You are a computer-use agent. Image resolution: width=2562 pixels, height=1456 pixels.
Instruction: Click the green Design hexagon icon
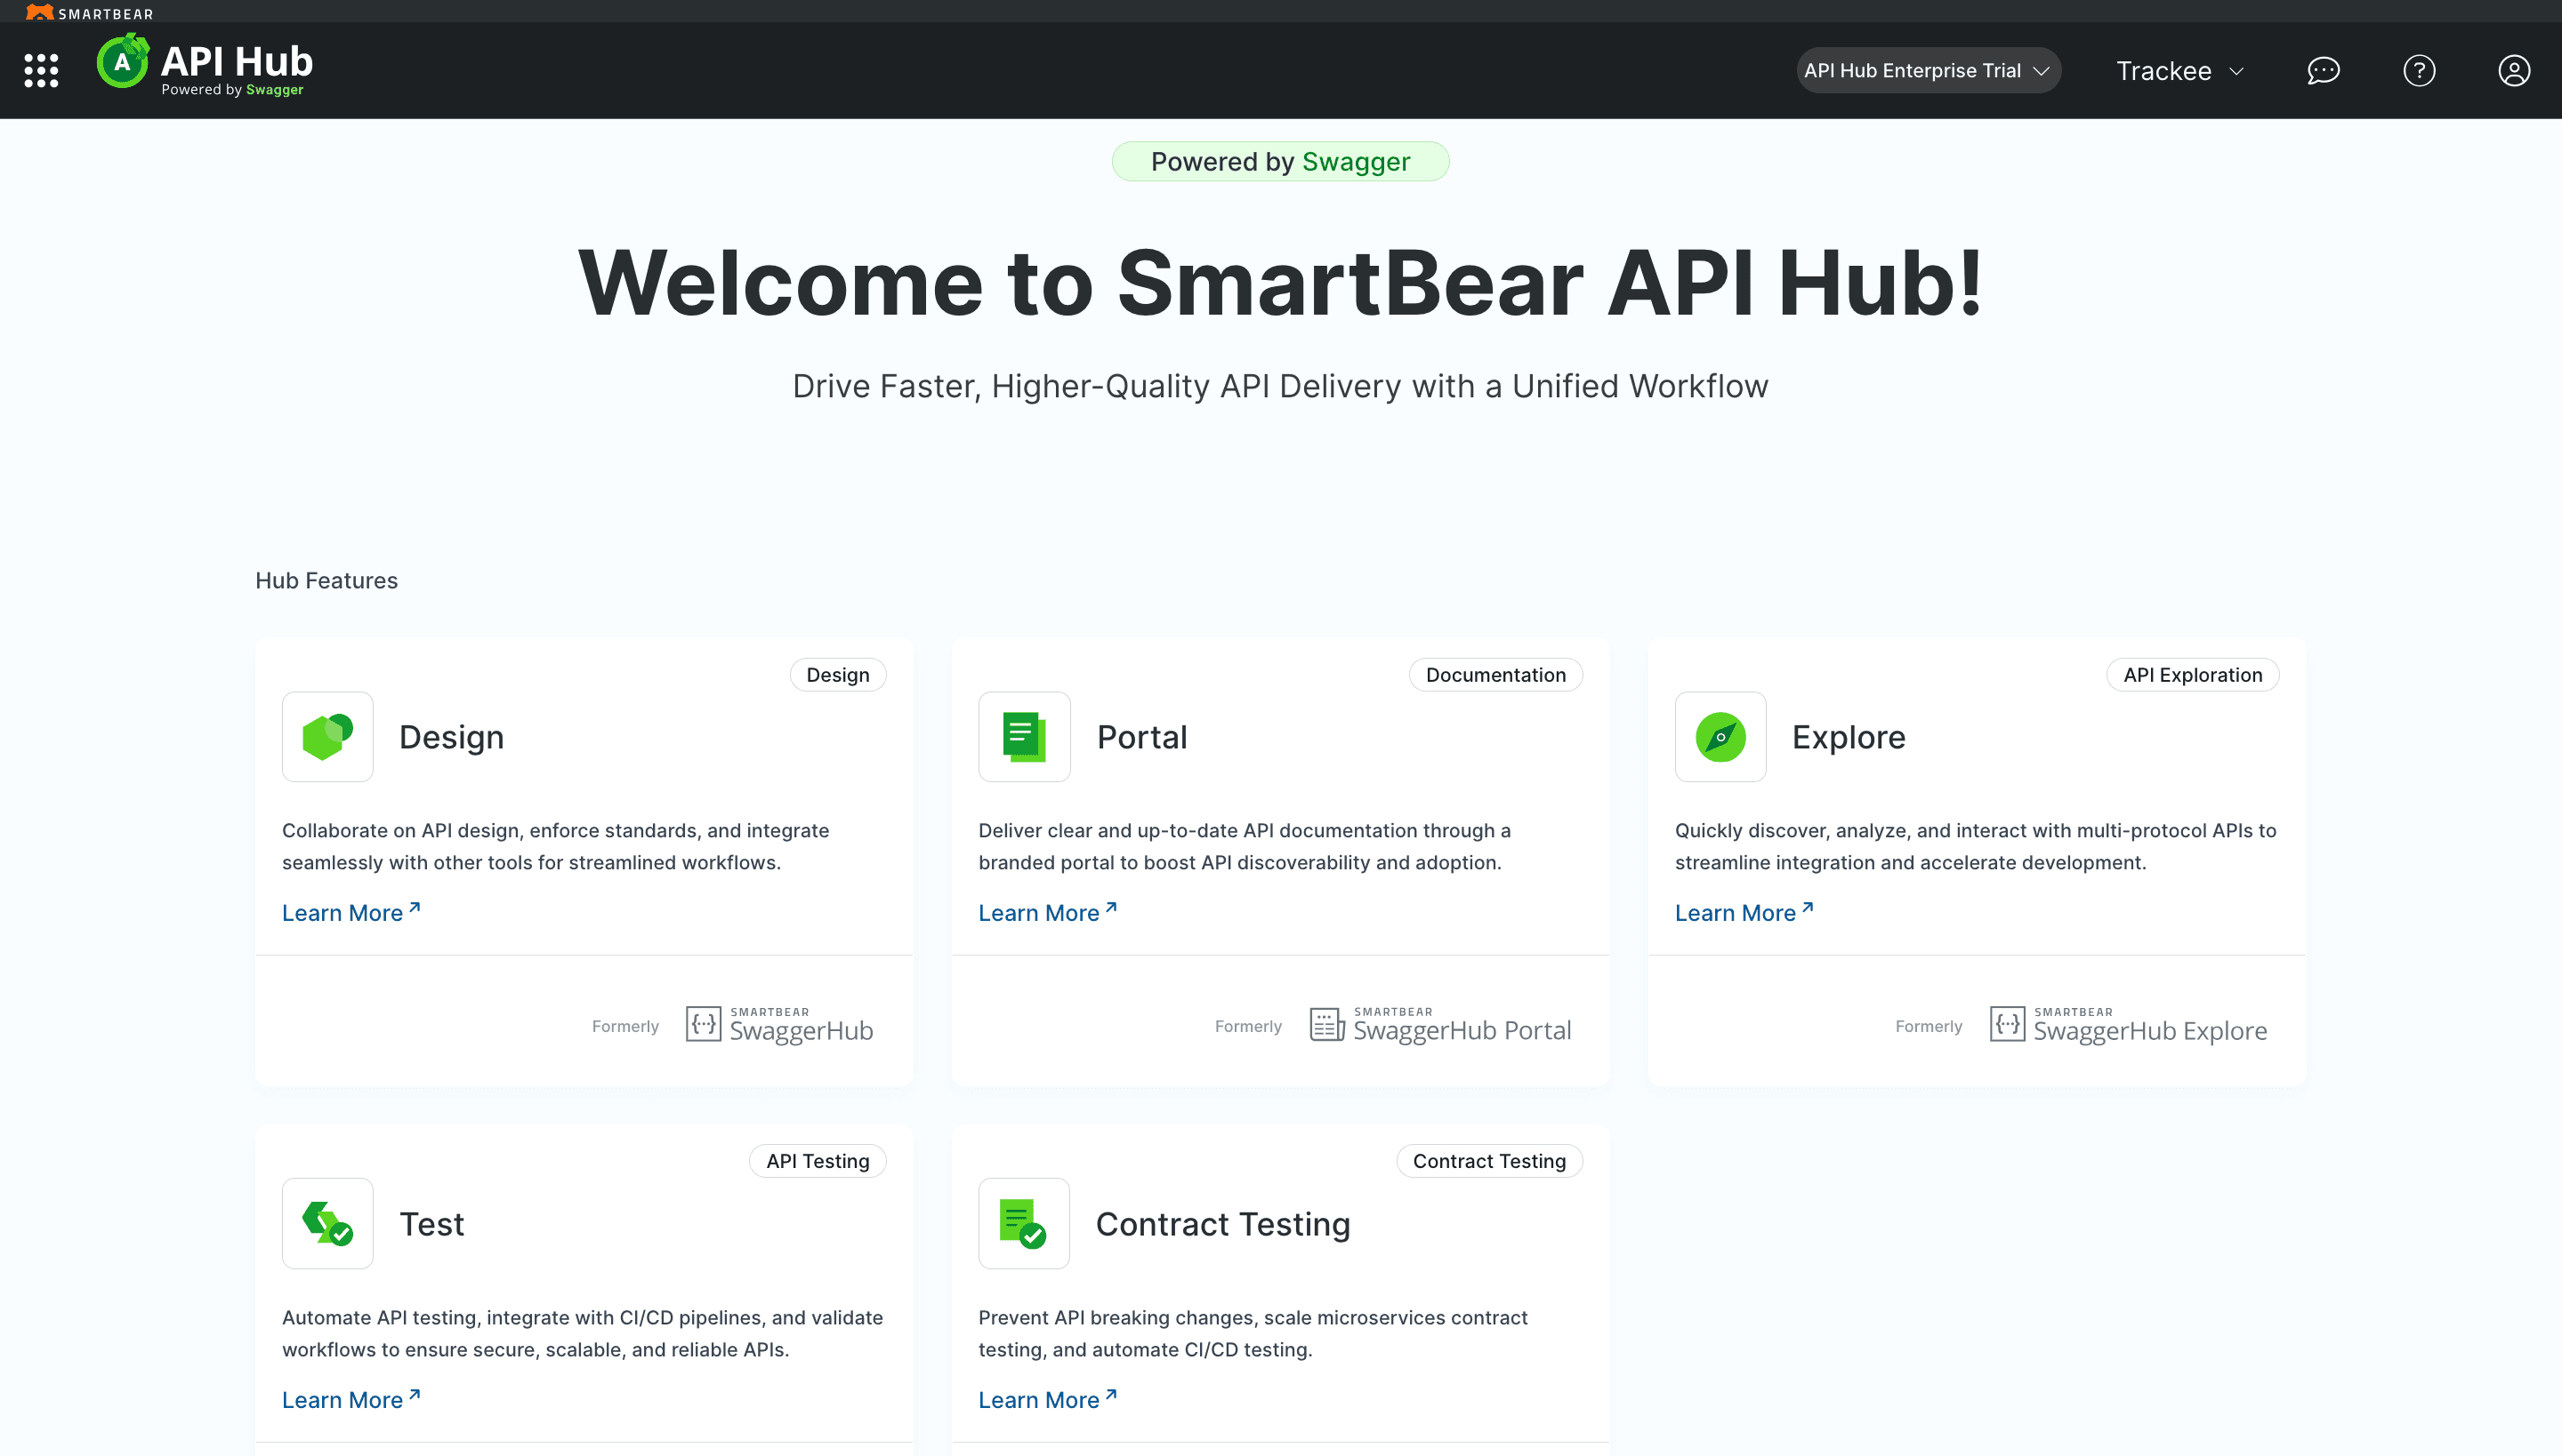(327, 737)
